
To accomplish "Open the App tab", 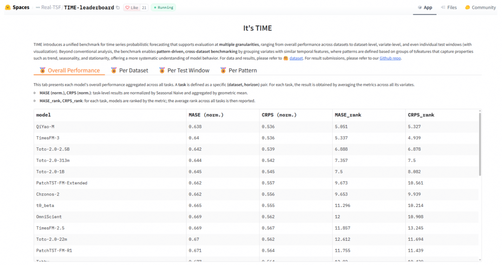I will pos(425,7).
